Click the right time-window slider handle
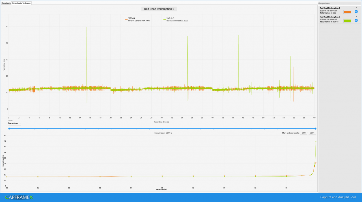 pos(315,129)
